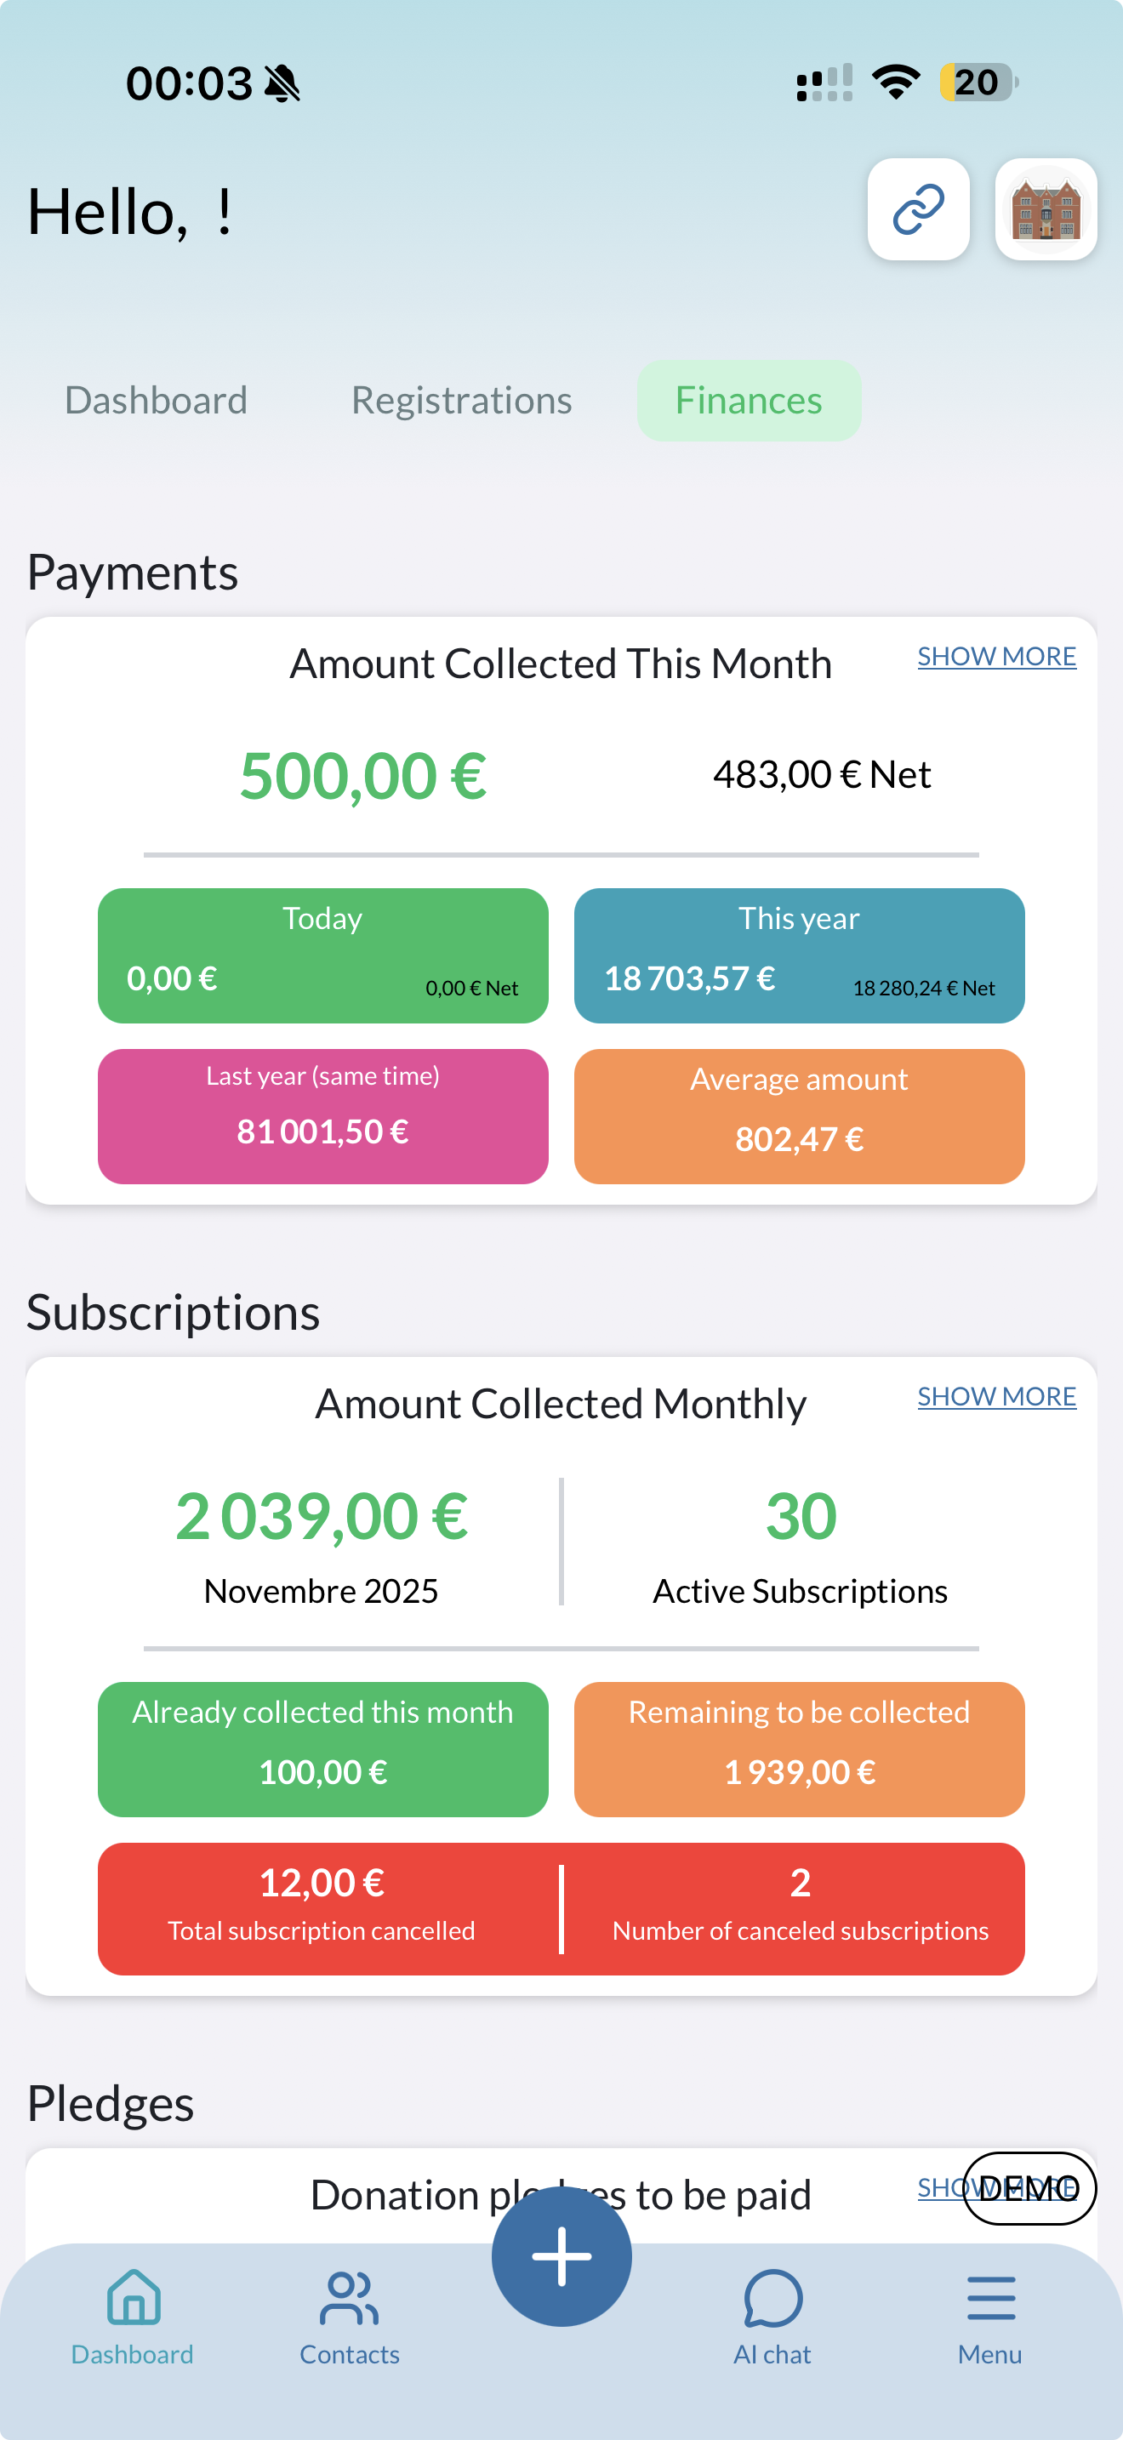The image size is (1123, 2440).
Task: Open Contacts from the bottom bar
Action: click(350, 2297)
